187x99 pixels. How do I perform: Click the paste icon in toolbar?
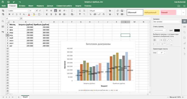(3, 14)
